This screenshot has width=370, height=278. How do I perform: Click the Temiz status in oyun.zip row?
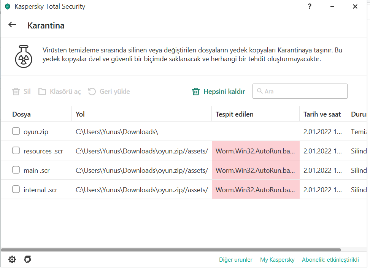359,132
